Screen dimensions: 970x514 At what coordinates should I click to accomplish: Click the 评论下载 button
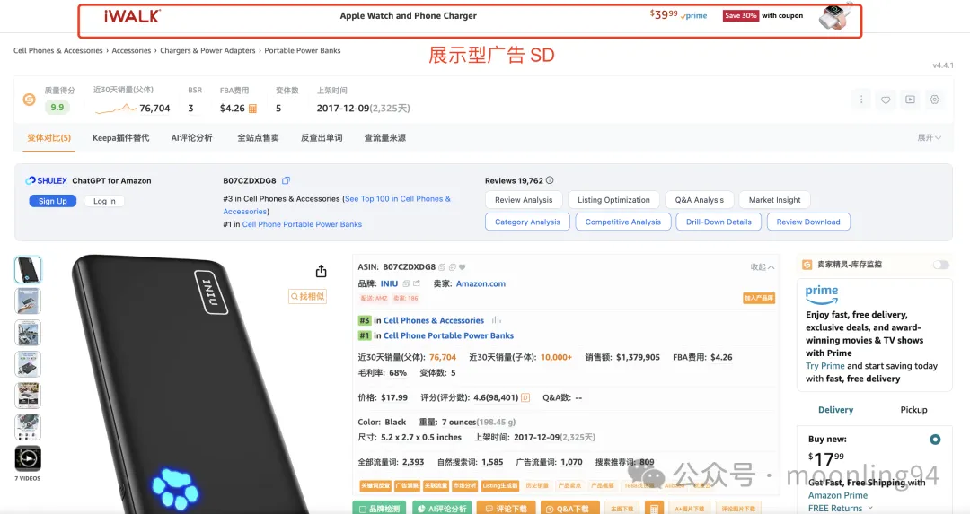506,509
